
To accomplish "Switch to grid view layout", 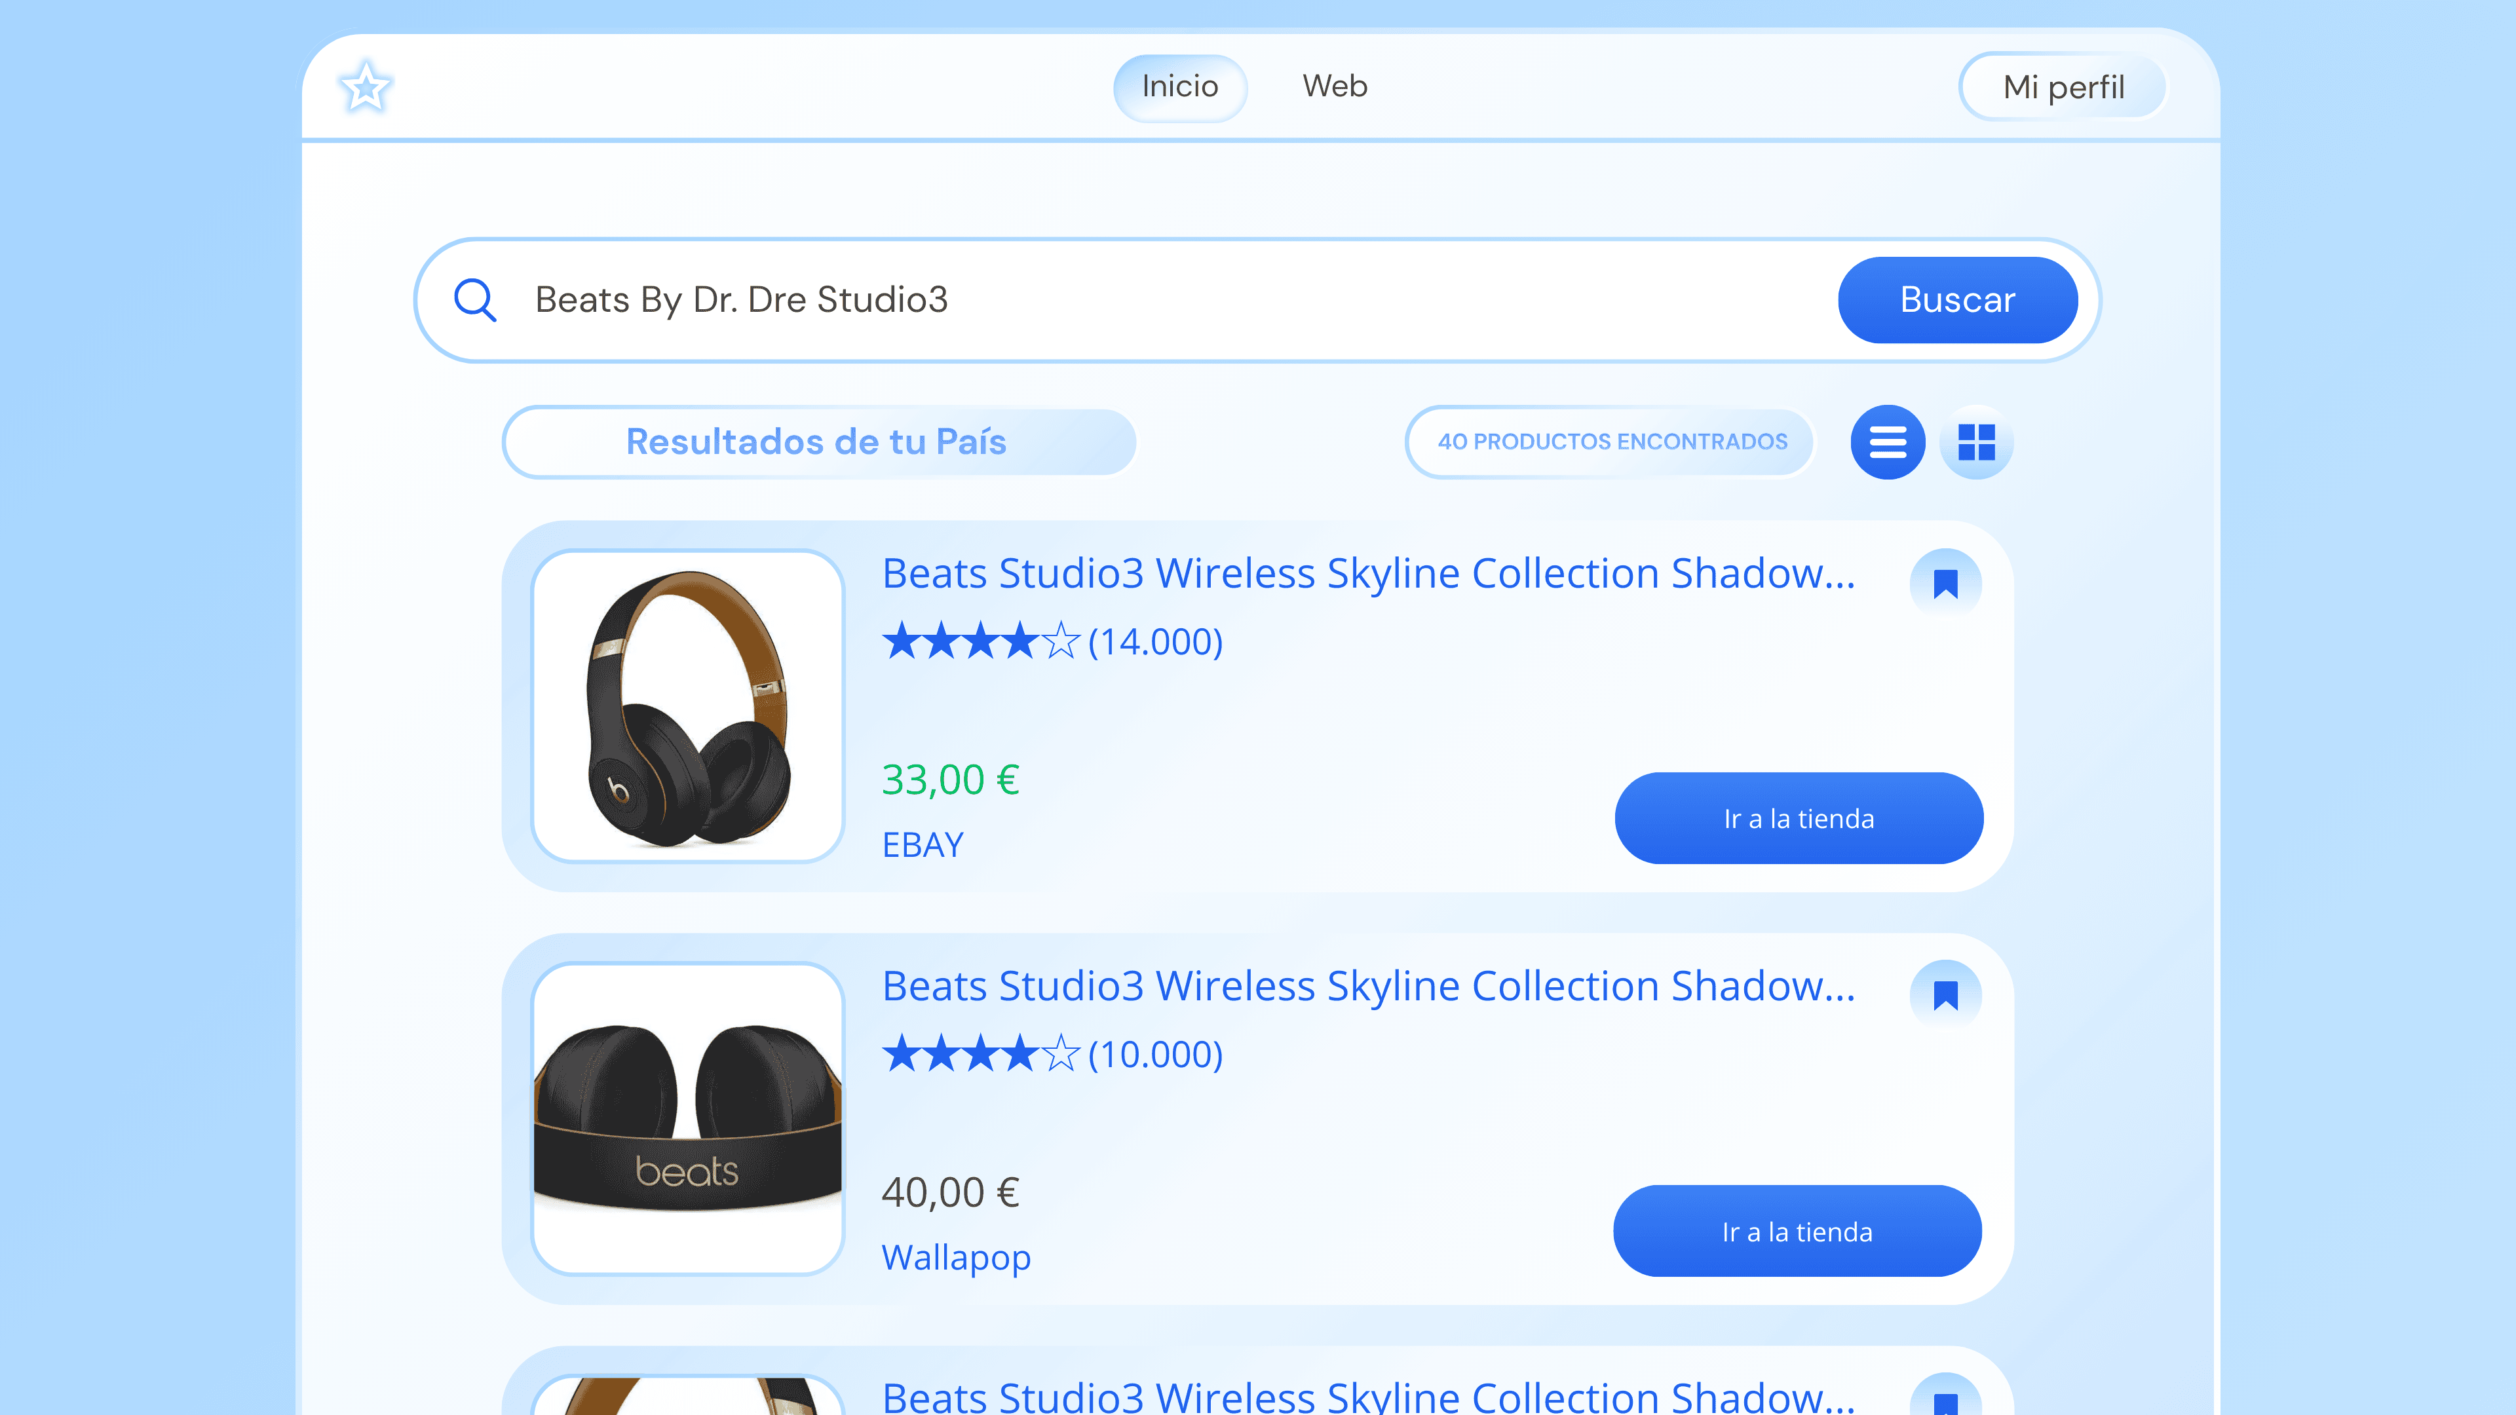I will tap(1977, 442).
